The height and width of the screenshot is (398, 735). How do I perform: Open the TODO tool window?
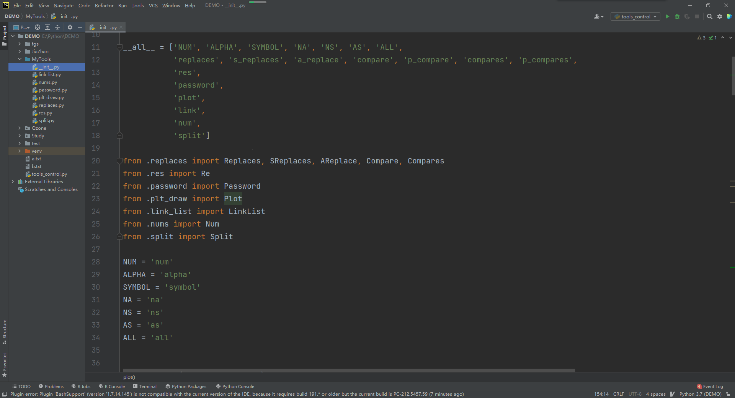pos(21,387)
